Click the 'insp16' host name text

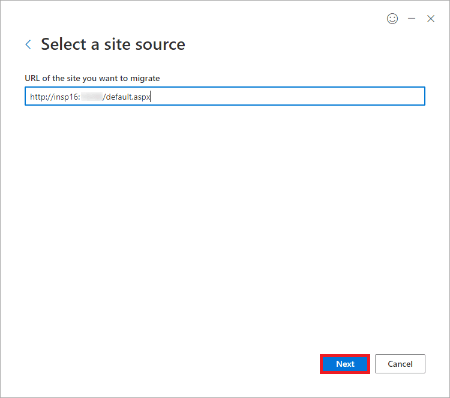(x=65, y=97)
